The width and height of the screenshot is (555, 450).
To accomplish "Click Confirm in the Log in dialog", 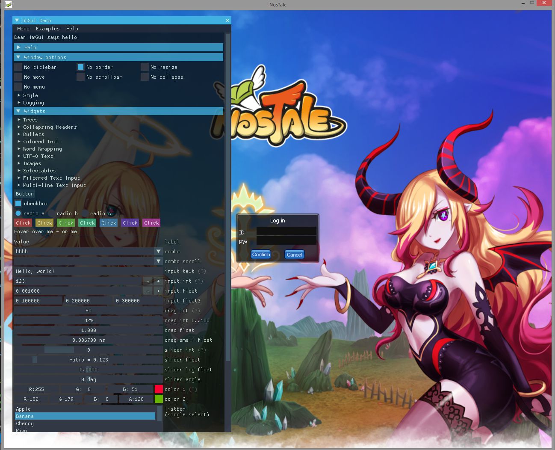I will click(x=261, y=255).
